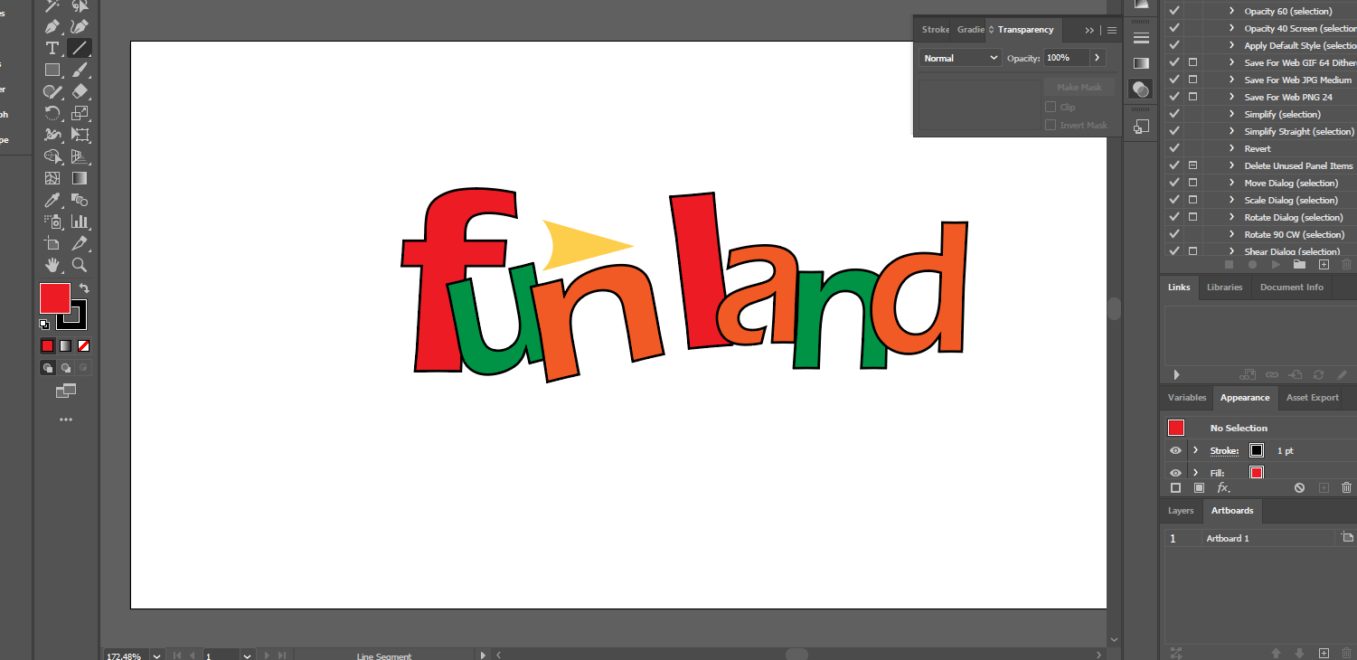The height and width of the screenshot is (660, 1357).
Task: Click Add New Effect fx icon
Action: click(x=1223, y=487)
